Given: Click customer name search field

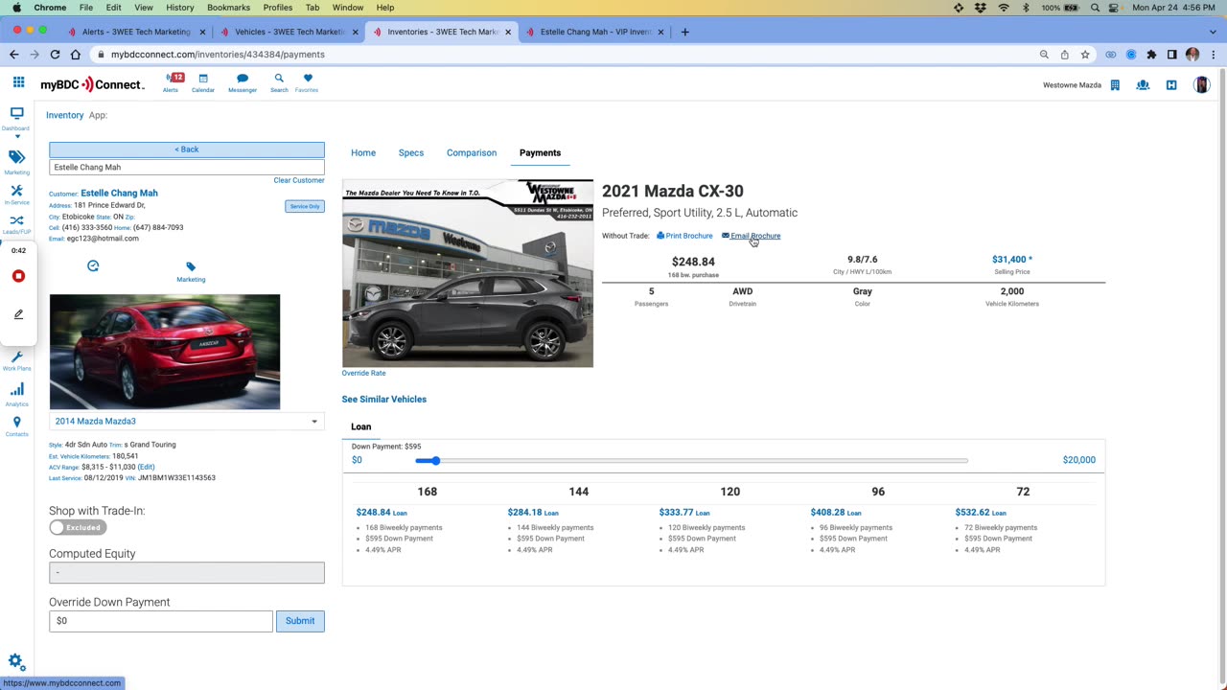Looking at the screenshot, I should (187, 167).
